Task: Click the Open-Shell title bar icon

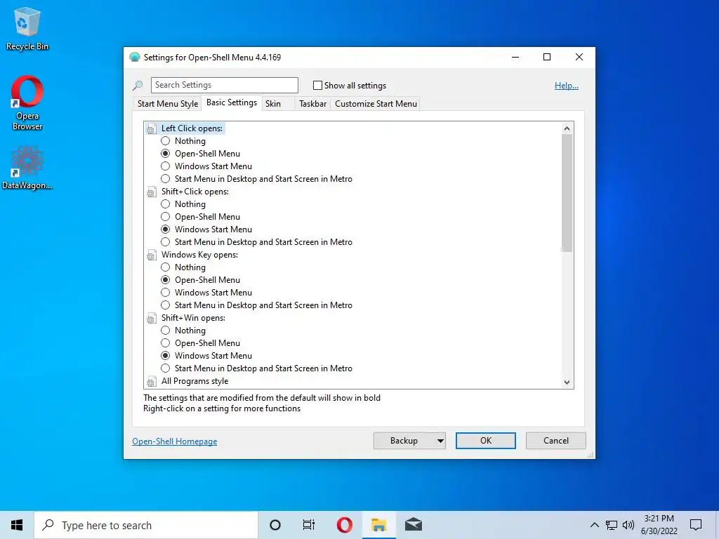Action: (134, 58)
